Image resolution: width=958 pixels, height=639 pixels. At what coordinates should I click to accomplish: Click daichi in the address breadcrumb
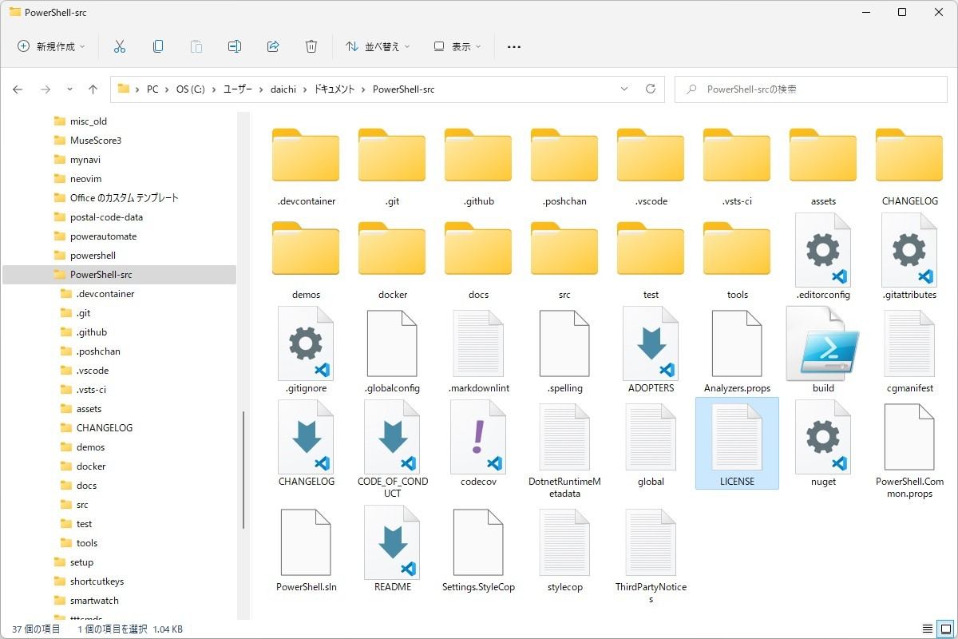pos(283,89)
